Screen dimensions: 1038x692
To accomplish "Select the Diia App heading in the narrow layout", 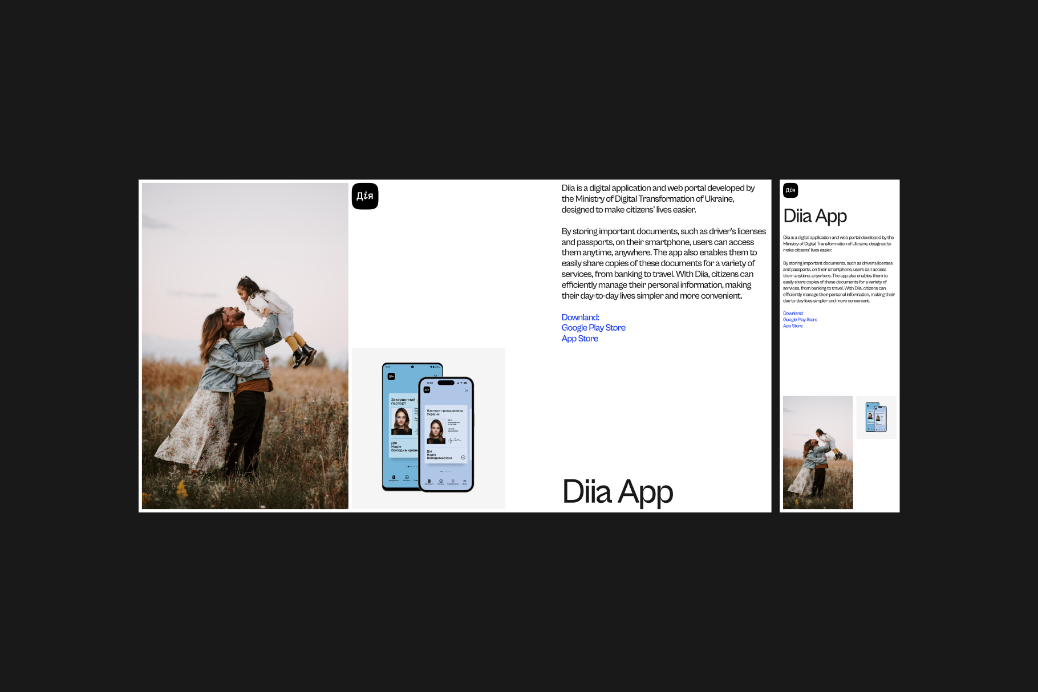I will click(814, 216).
